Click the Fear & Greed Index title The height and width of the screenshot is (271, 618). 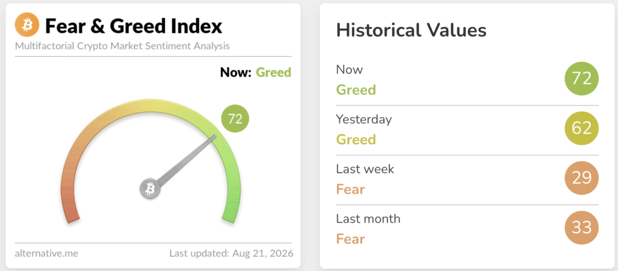134,26
